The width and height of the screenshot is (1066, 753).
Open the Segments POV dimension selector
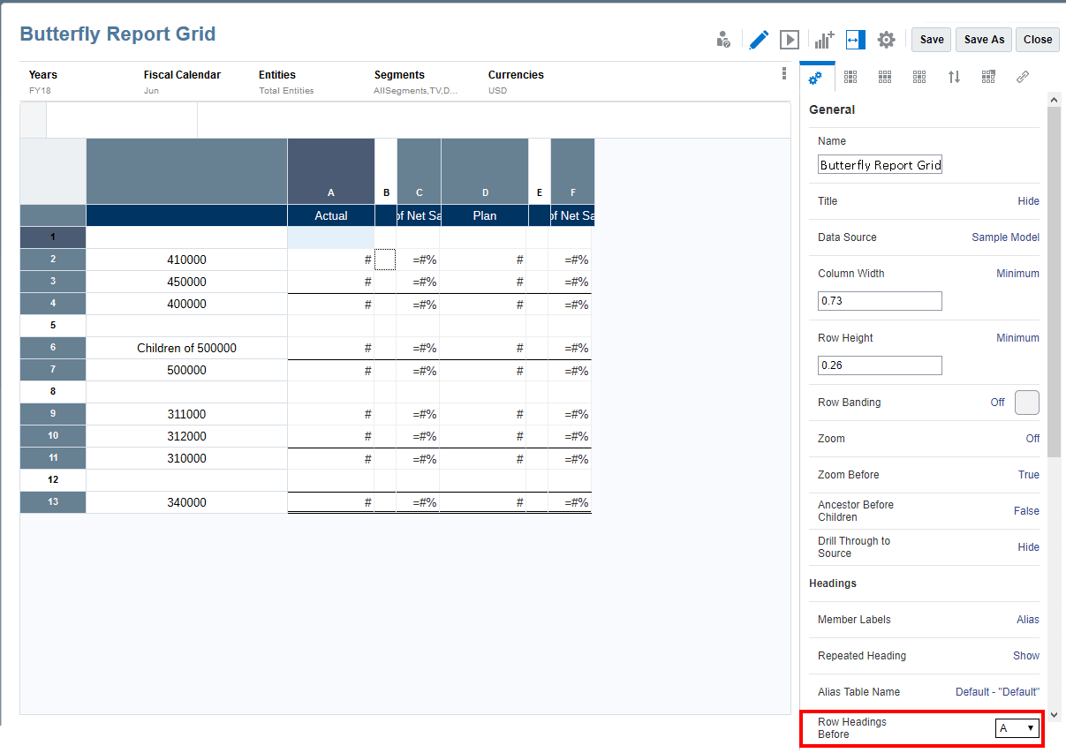415,82
